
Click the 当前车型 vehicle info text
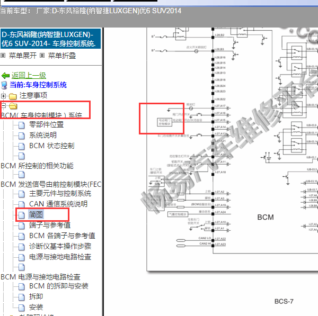pyautogui.click(x=91, y=11)
